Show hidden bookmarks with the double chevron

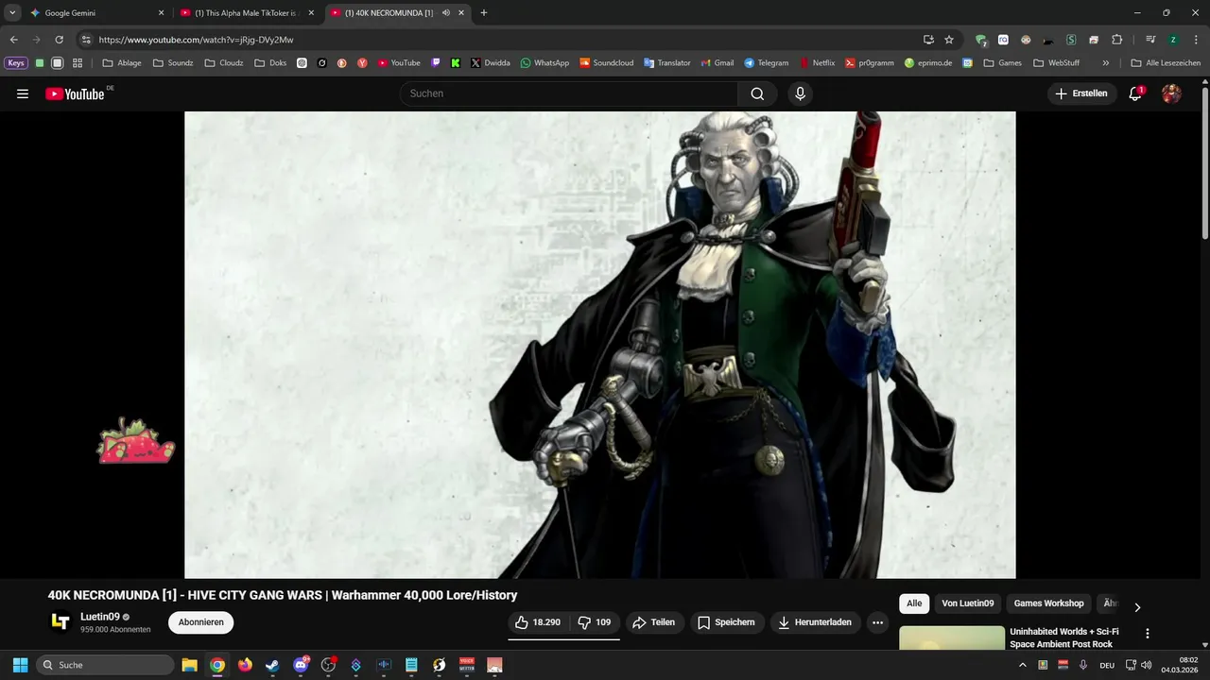pyautogui.click(x=1106, y=63)
